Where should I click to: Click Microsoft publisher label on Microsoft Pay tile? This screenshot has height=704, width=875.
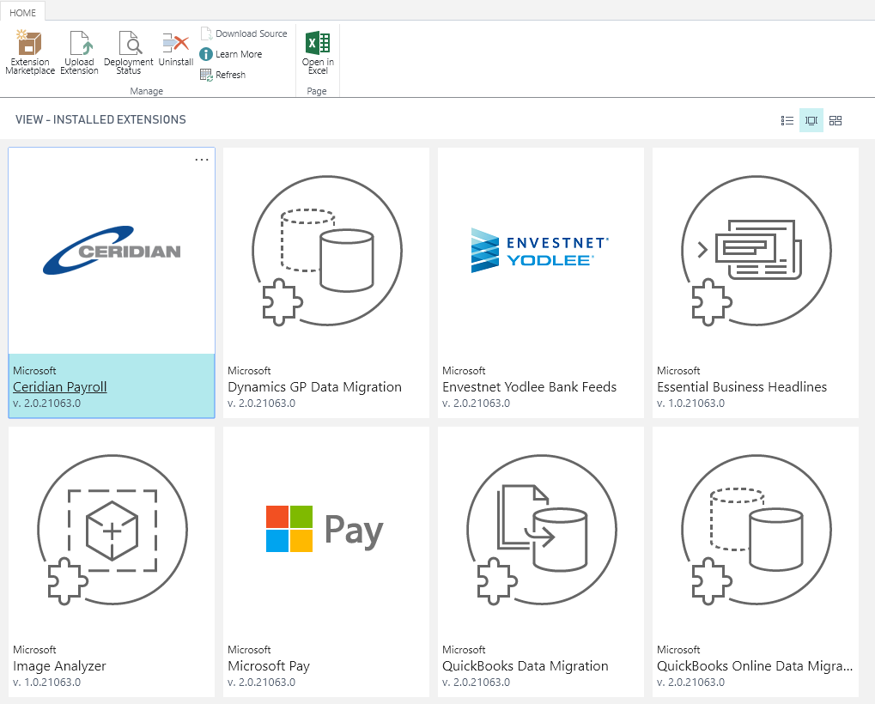(249, 649)
